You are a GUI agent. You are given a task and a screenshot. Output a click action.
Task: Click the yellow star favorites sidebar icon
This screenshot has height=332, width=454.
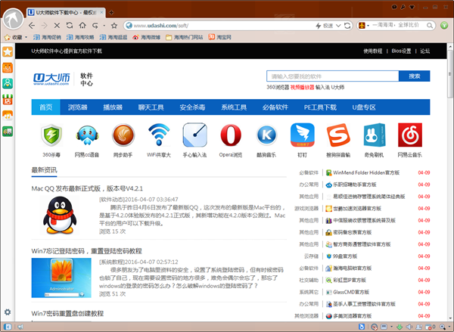point(8,52)
